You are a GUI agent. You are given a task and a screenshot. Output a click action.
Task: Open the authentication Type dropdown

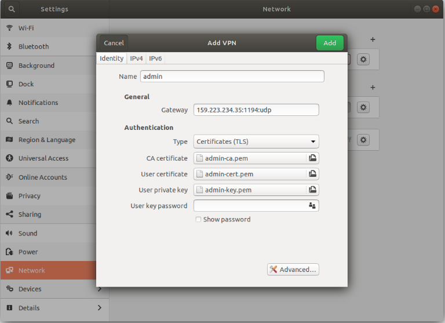click(x=256, y=141)
